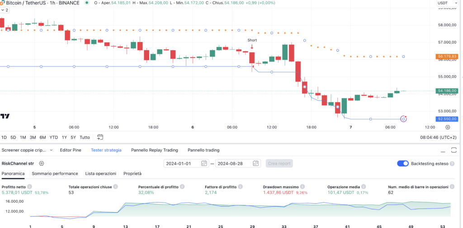The width and height of the screenshot is (463, 228).
Task: Open Pannello trading tab
Action: 203,150
